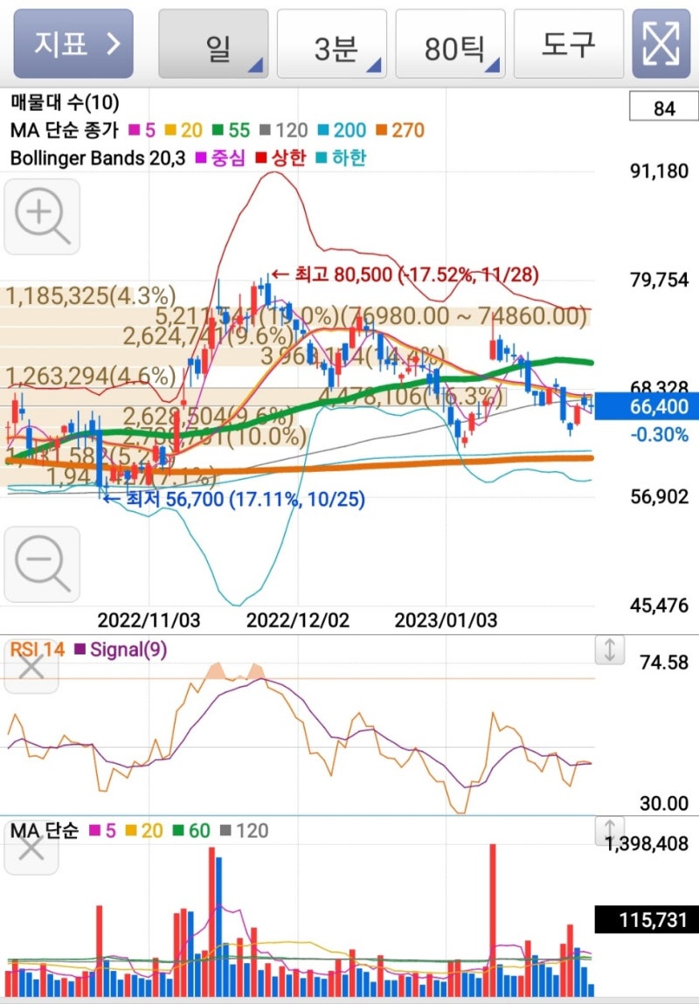Click the Bollinger Bands 20,3 label
Viewport: 699px width, 1004px height.
(x=97, y=158)
